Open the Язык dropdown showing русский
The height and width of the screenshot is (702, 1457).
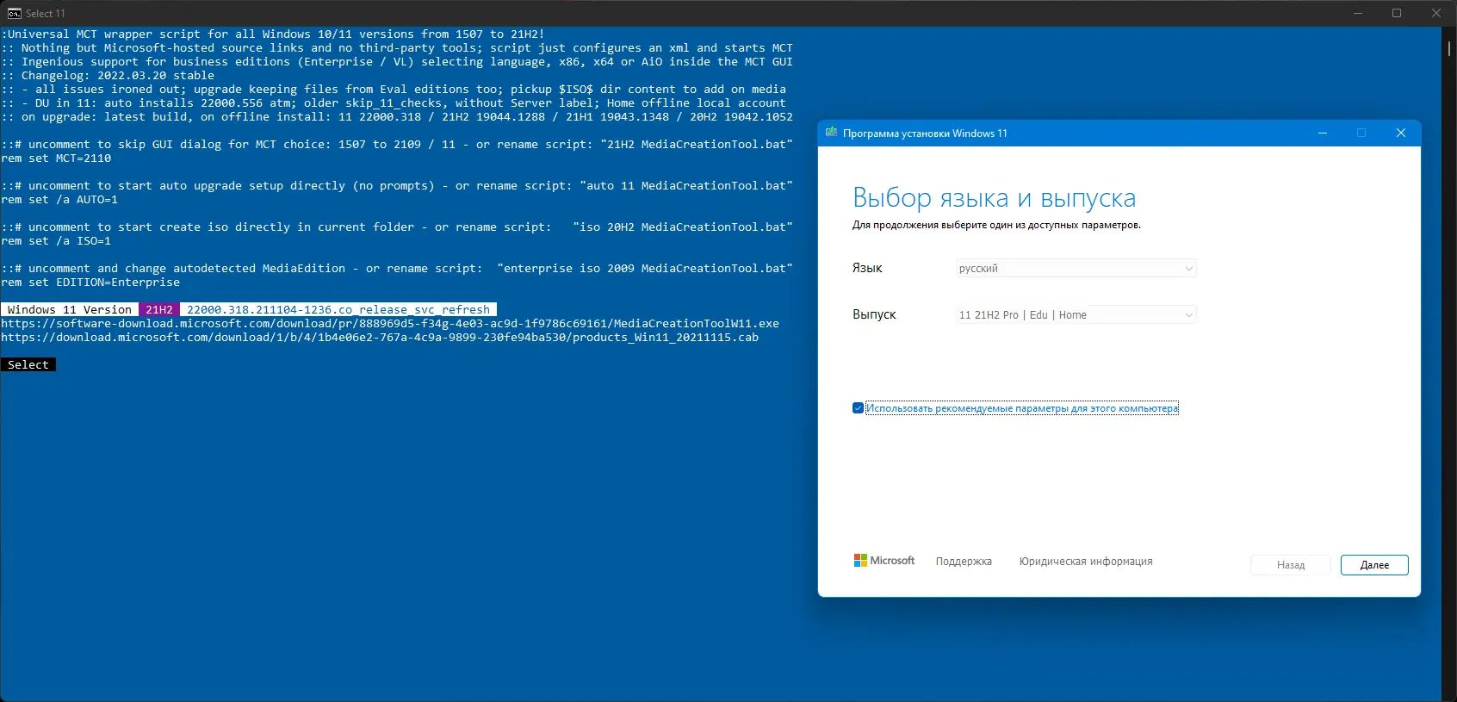1076,268
